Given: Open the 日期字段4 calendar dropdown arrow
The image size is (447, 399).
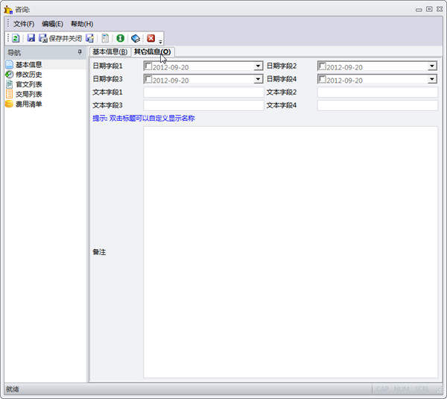Looking at the screenshot, I should [x=432, y=79].
